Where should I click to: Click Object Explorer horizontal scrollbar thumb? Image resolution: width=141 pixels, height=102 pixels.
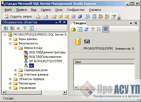[24, 92]
